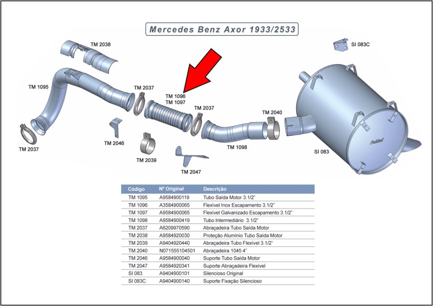Click description Abraçadeira 1045 4"

pos(225,251)
